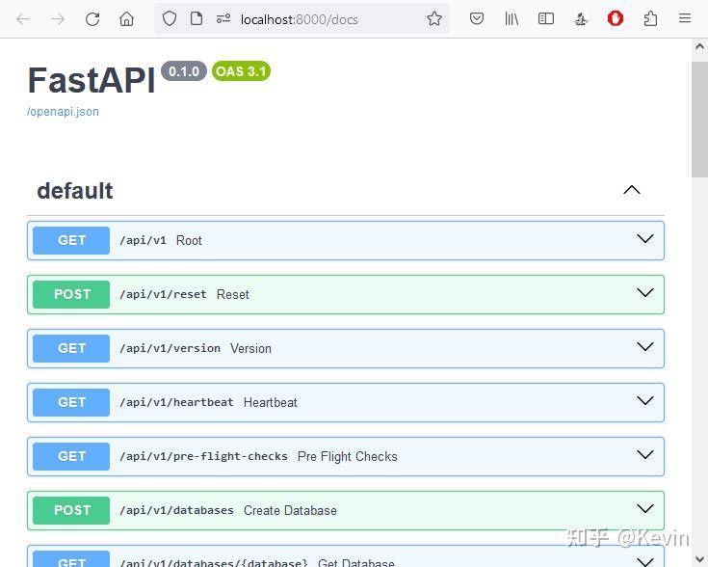Click the /api/v1/reset path text
Viewport: 708px width, 567px height.
(x=163, y=294)
